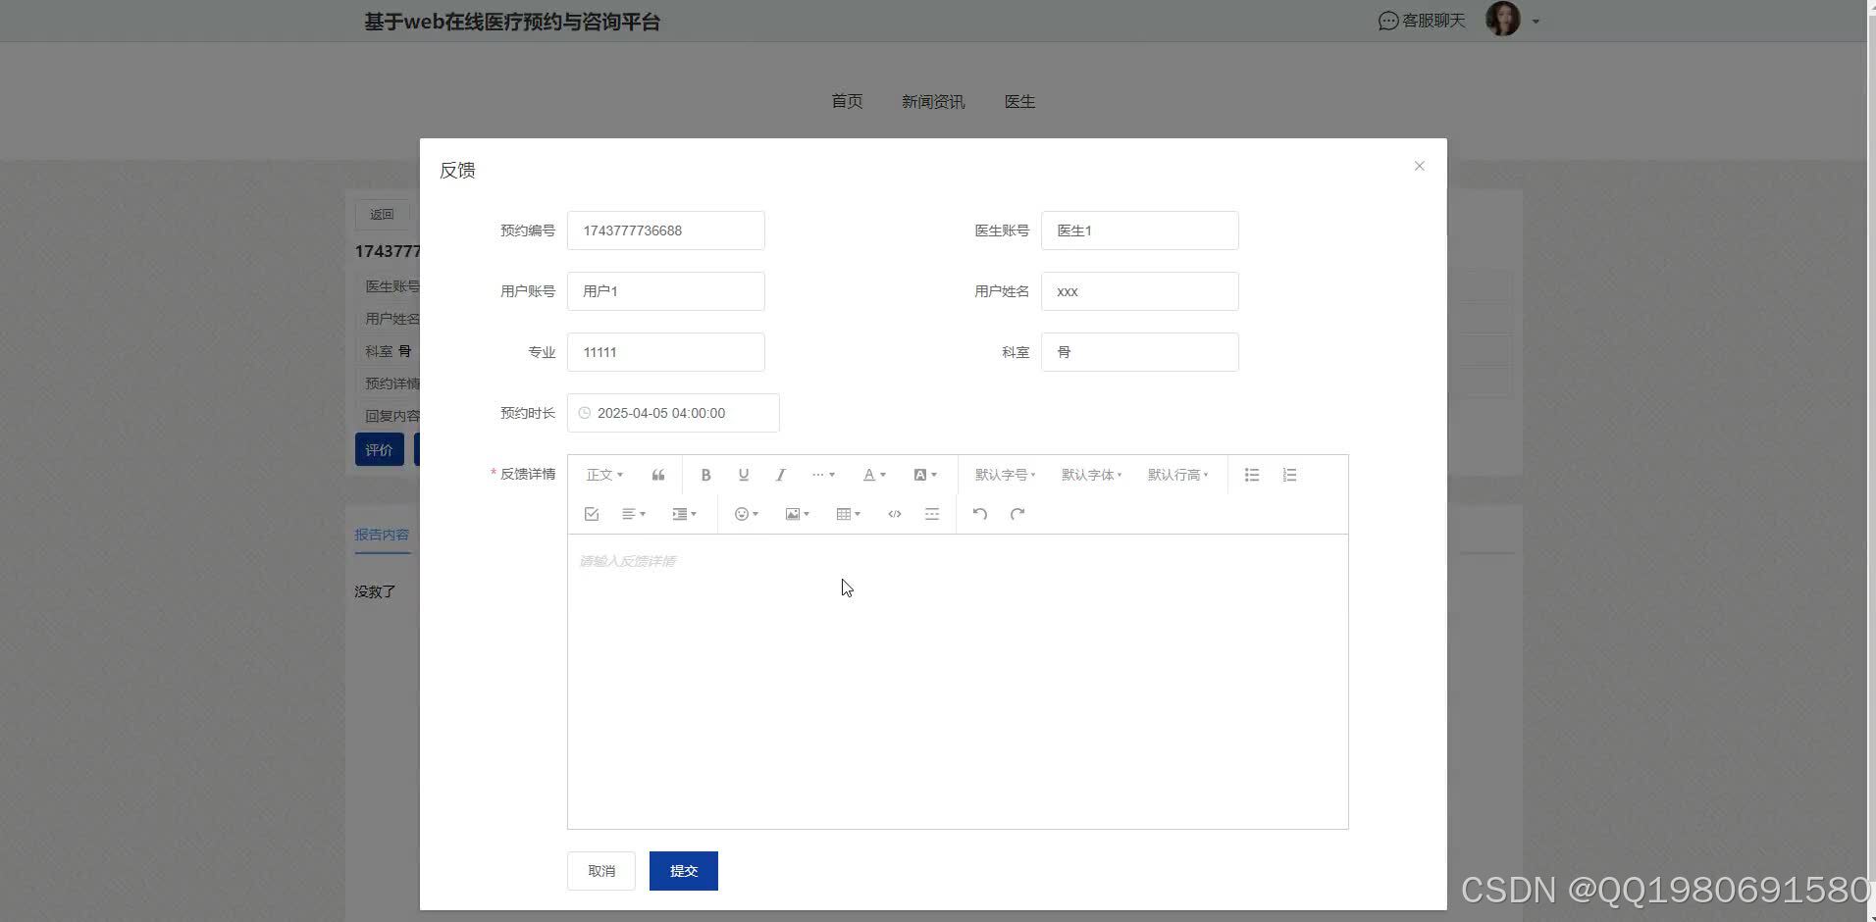Apply underline formatting in the editor
The image size is (1876, 922).
point(743,475)
